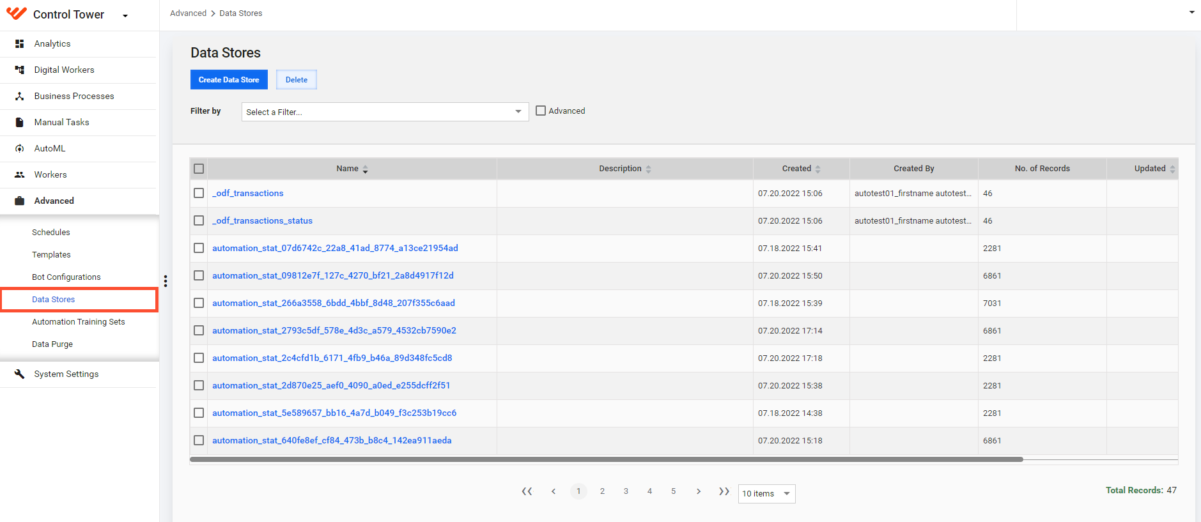The height and width of the screenshot is (522, 1201).
Task: Click the System Settings wrench icon
Action: (x=20, y=374)
